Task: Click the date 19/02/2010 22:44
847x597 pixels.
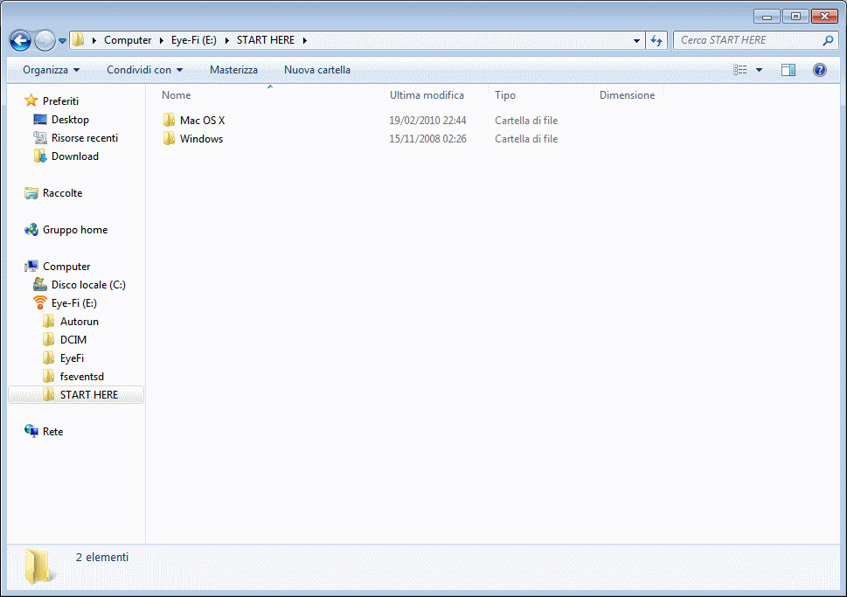Action: point(427,121)
